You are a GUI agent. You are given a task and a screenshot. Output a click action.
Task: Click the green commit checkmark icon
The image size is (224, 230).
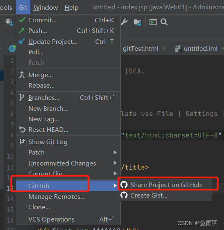pos(22,20)
